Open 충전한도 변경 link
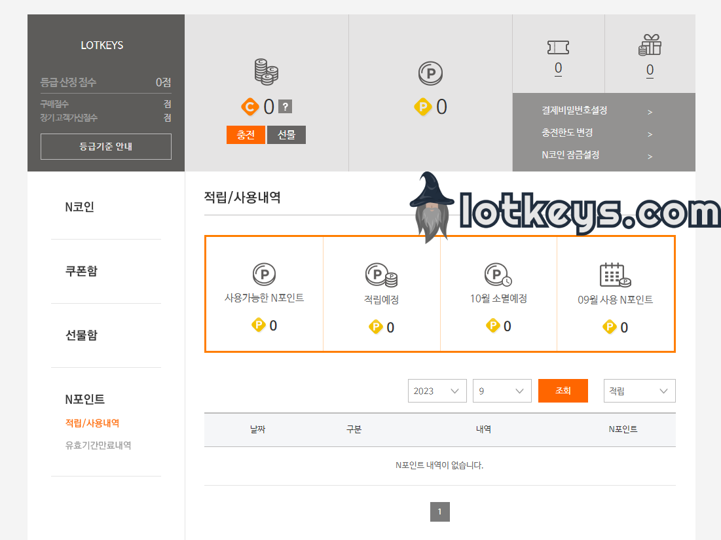The height and width of the screenshot is (540, 721). [567, 132]
